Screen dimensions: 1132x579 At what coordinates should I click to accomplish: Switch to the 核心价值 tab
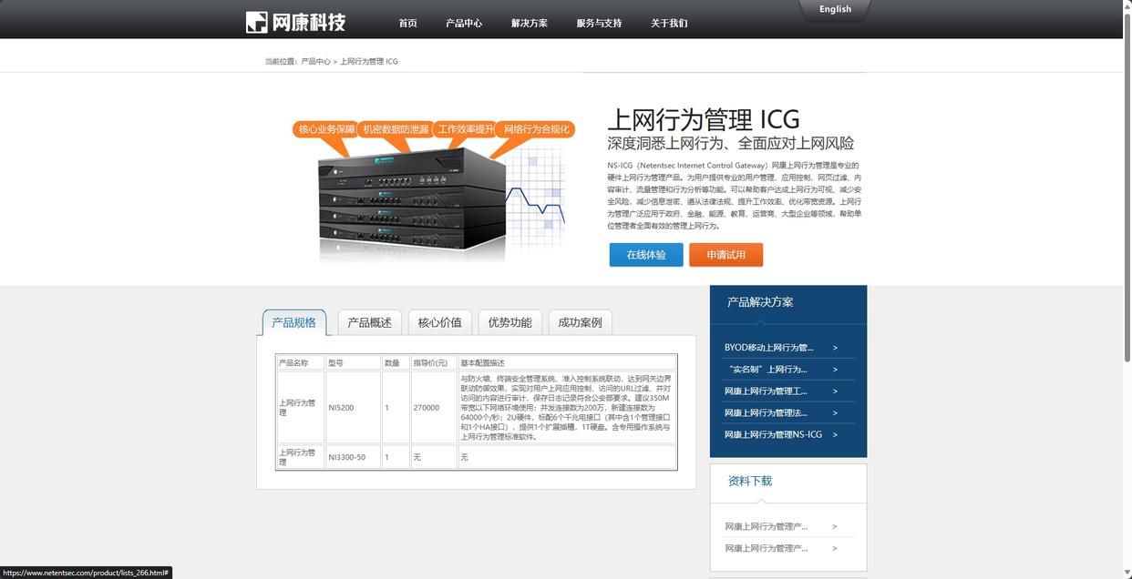click(x=440, y=322)
